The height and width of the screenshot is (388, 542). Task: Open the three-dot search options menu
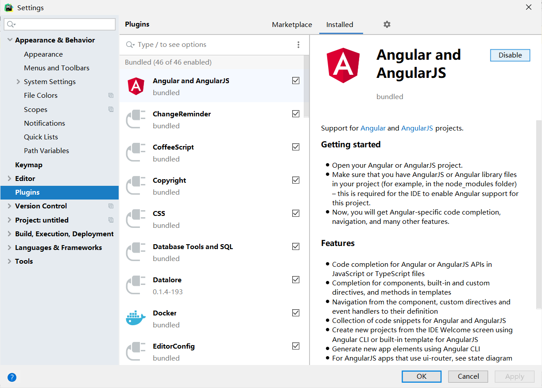click(298, 45)
